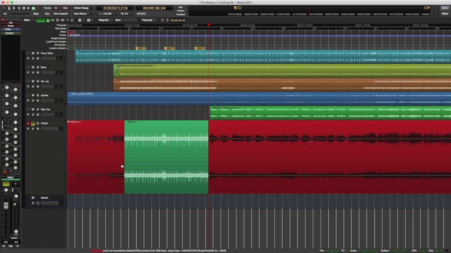The image size is (451, 253).
Task: Mute the Bass track
Action: click(33, 67)
